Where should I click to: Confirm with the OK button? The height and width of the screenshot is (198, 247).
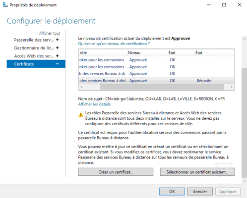(172, 192)
